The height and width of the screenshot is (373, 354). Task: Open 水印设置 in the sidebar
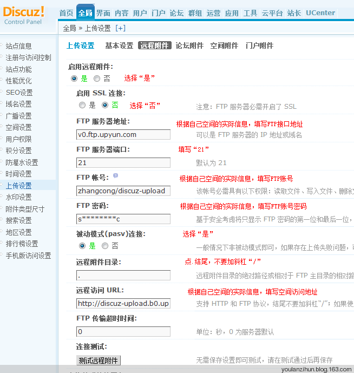pos(18,197)
